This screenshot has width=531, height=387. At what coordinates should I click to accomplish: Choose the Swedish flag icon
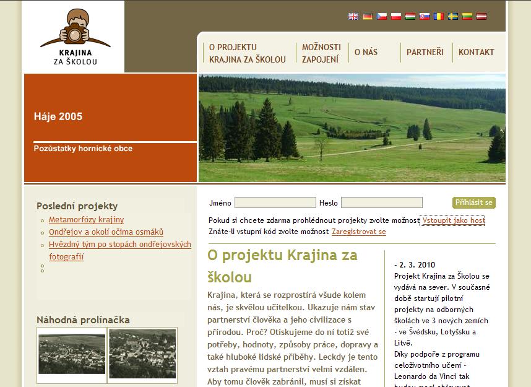pyautogui.click(x=453, y=17)
